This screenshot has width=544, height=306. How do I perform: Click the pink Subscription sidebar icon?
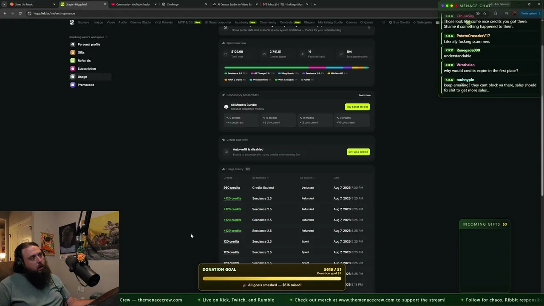coord(73,68)
